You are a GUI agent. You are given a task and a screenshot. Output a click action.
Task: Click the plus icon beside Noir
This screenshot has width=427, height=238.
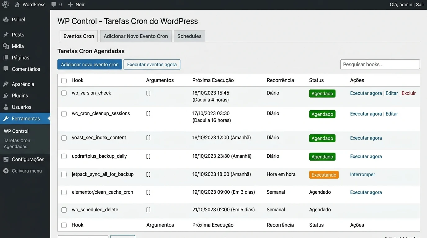[70, 5]
